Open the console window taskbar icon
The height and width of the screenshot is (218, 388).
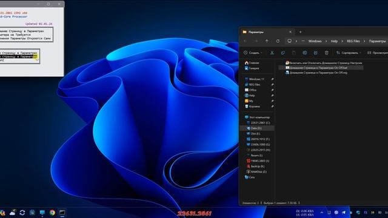(x=62, y=213)
